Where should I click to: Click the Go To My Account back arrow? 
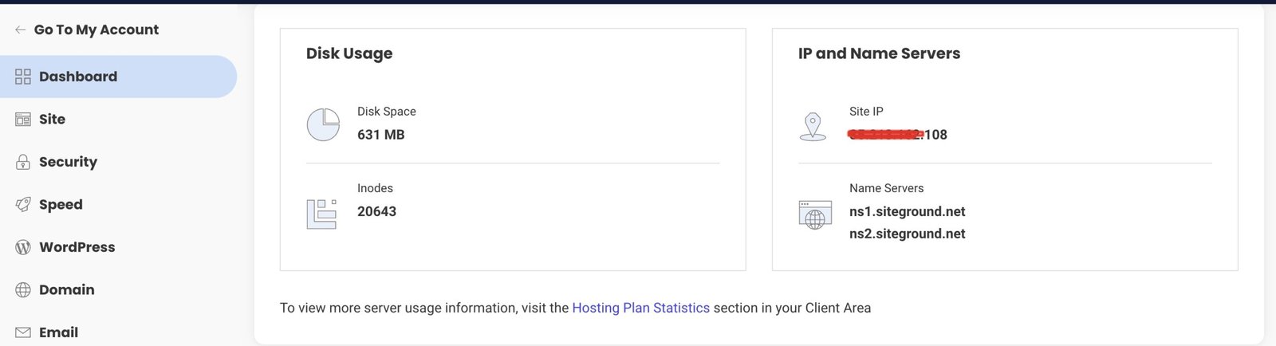20,29
